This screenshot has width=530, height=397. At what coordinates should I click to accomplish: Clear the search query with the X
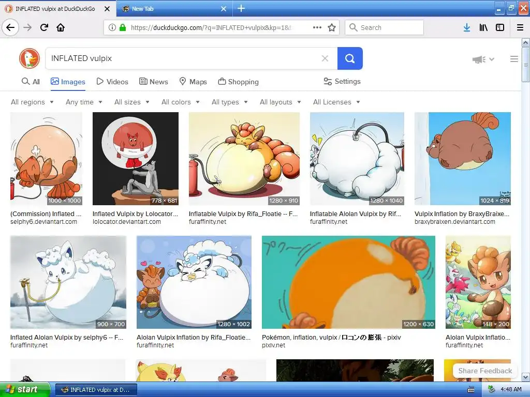click(325, 58)
